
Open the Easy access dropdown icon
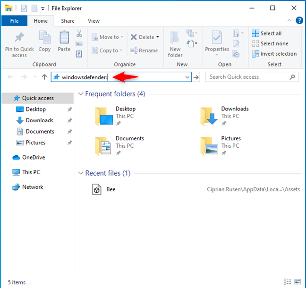[x=192, y=43]
